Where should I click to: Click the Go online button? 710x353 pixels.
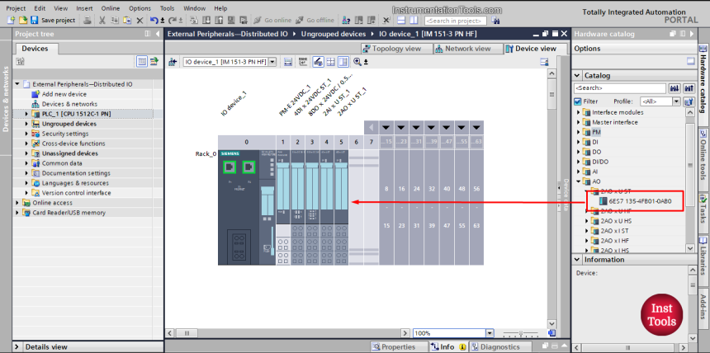click(x=272, y=20)
